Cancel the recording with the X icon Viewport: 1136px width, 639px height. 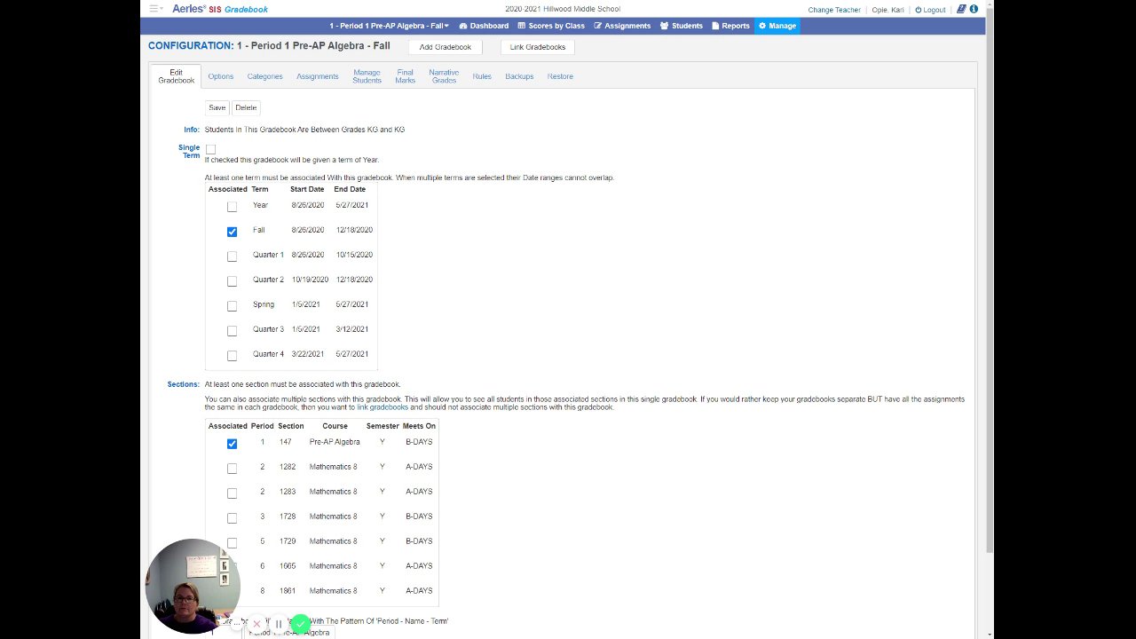point(257,624)
